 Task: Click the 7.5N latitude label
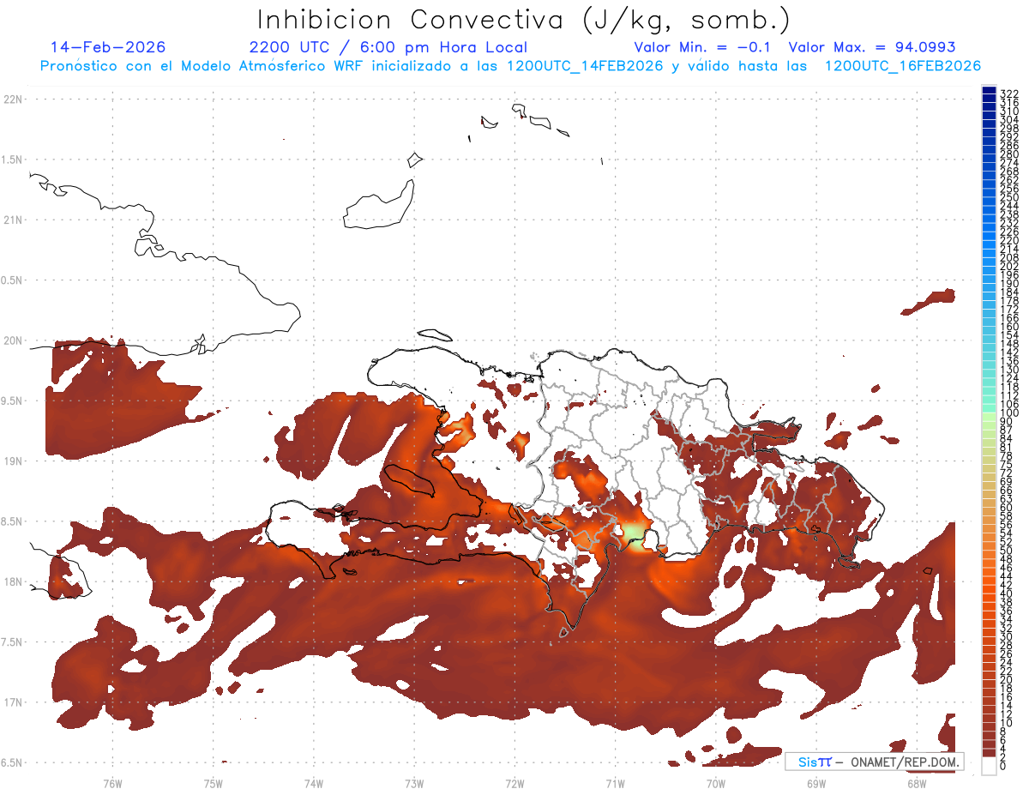(12, 642)
